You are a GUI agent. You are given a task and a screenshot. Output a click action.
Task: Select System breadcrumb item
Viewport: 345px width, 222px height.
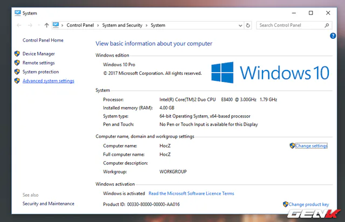click(x=158, y=25)
